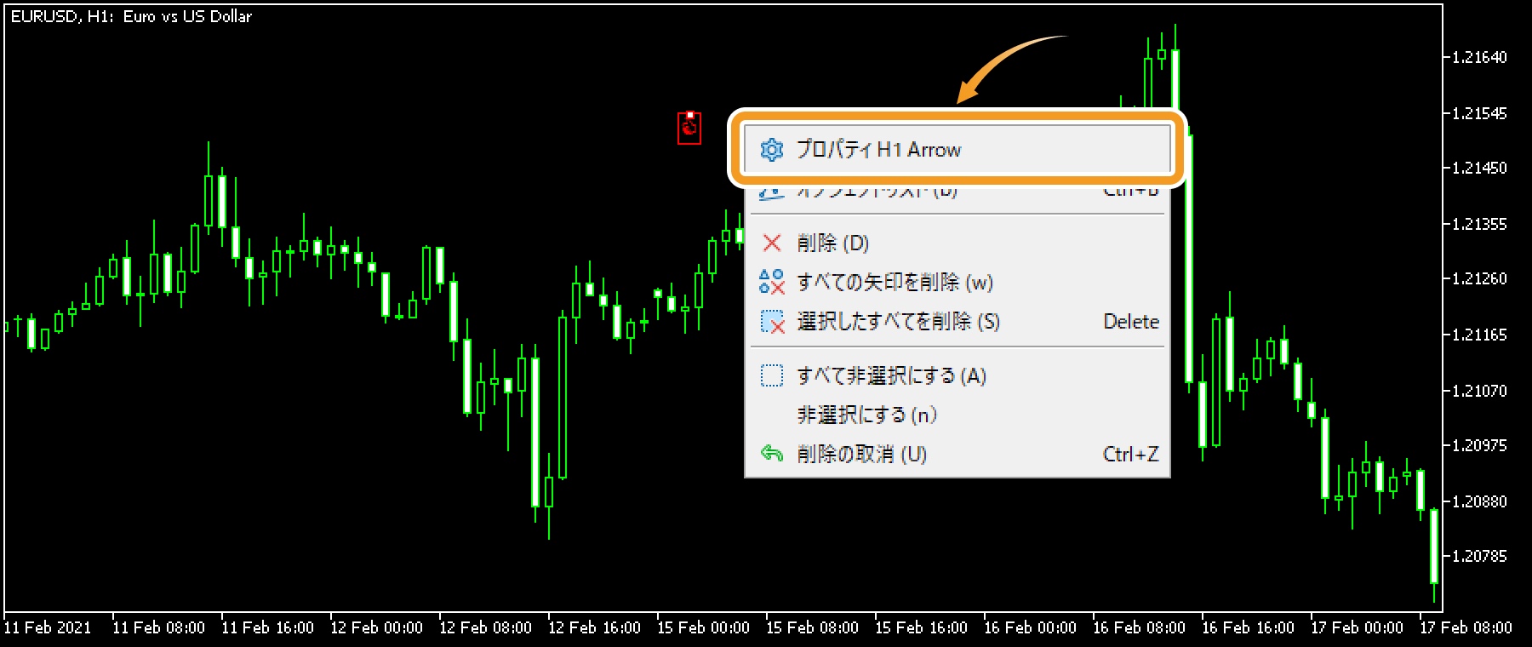This screenshot has height=647, width=1532.
Task: Click price label 1.20975 on price axis
Action: 1479,445
